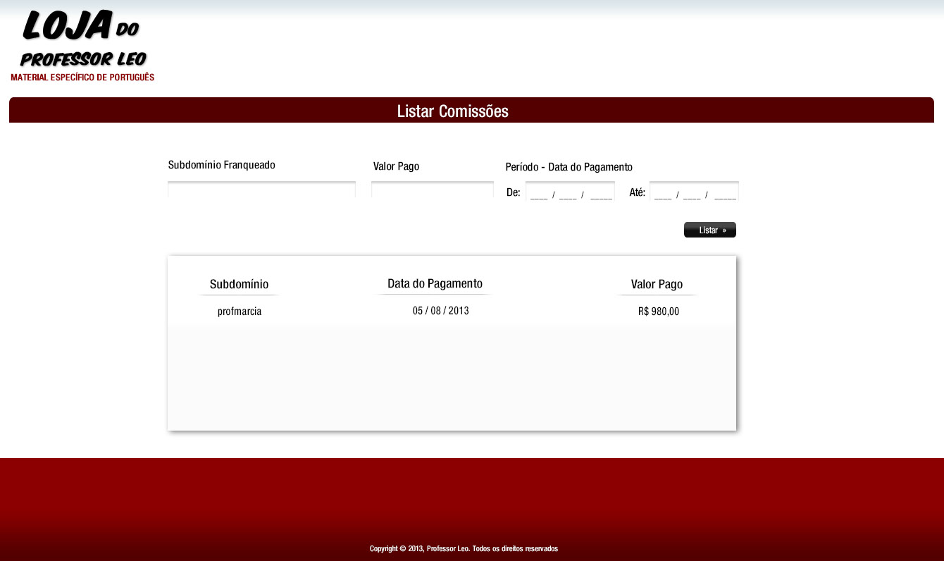Click the 'Valor Pago' label above filter input
944x561 pixels.
point(396,166)
